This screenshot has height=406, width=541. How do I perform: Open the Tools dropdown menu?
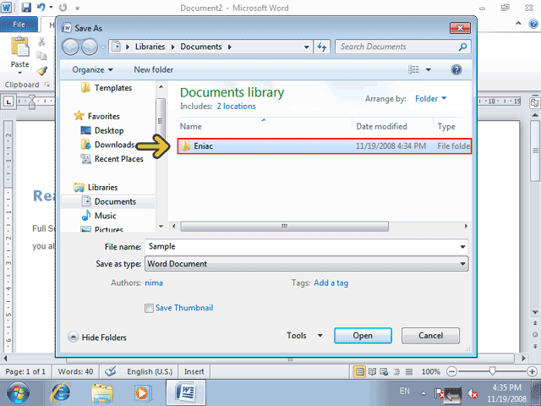click(x=304, y=336)
